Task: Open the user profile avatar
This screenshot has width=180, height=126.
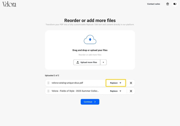Action: 175,4
